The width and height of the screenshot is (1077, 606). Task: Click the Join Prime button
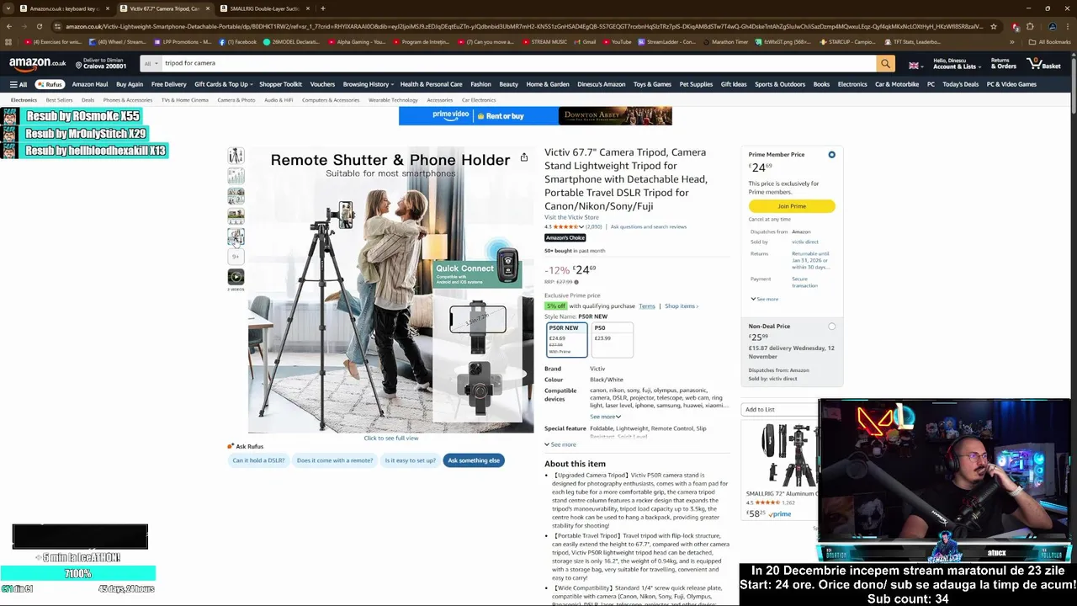pos(792,206)
